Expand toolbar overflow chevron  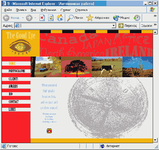pos(155,16)
